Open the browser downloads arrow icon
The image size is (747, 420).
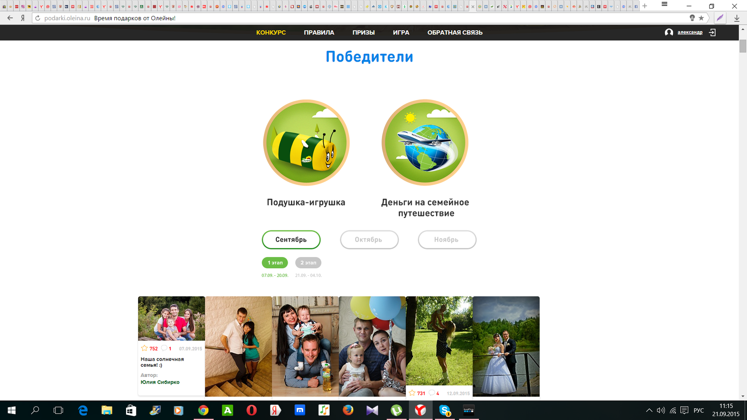click(x=737, y=18)
